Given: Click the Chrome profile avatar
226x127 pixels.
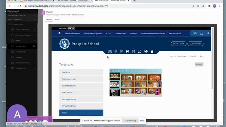Looking at the screenshot, I should point(214,6).
